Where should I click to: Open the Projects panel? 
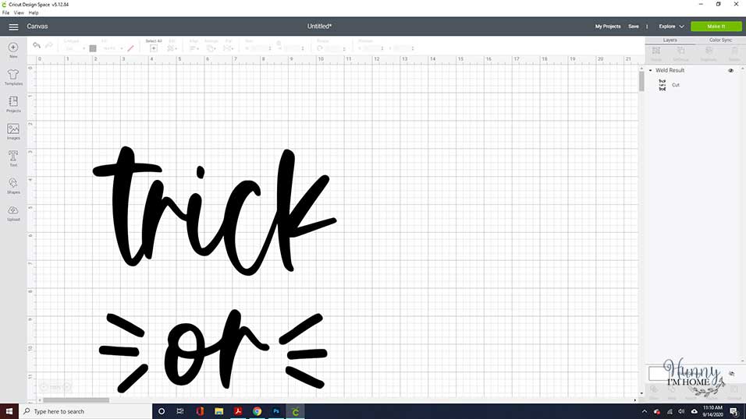point(13,104)
